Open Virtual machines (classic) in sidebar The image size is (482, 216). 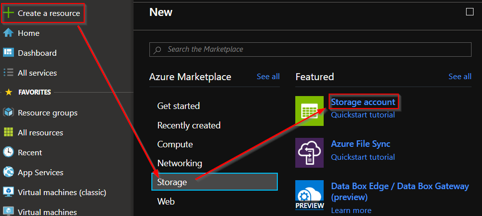coord(62,192)
